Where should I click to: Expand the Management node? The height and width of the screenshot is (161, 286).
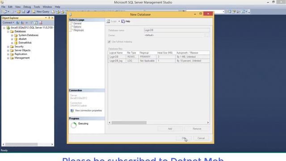(x=8, y=58)
